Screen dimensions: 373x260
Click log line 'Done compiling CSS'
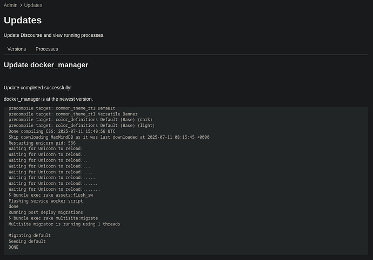(x=62, y=131)
